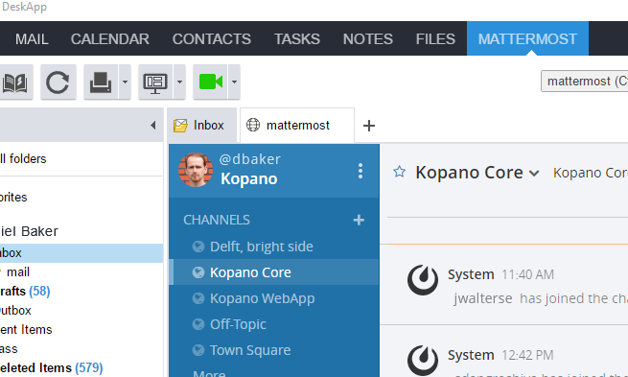Favorite the Kopano Core channel star
This screenshot has height=377, width=628.
tap(399, 172)
